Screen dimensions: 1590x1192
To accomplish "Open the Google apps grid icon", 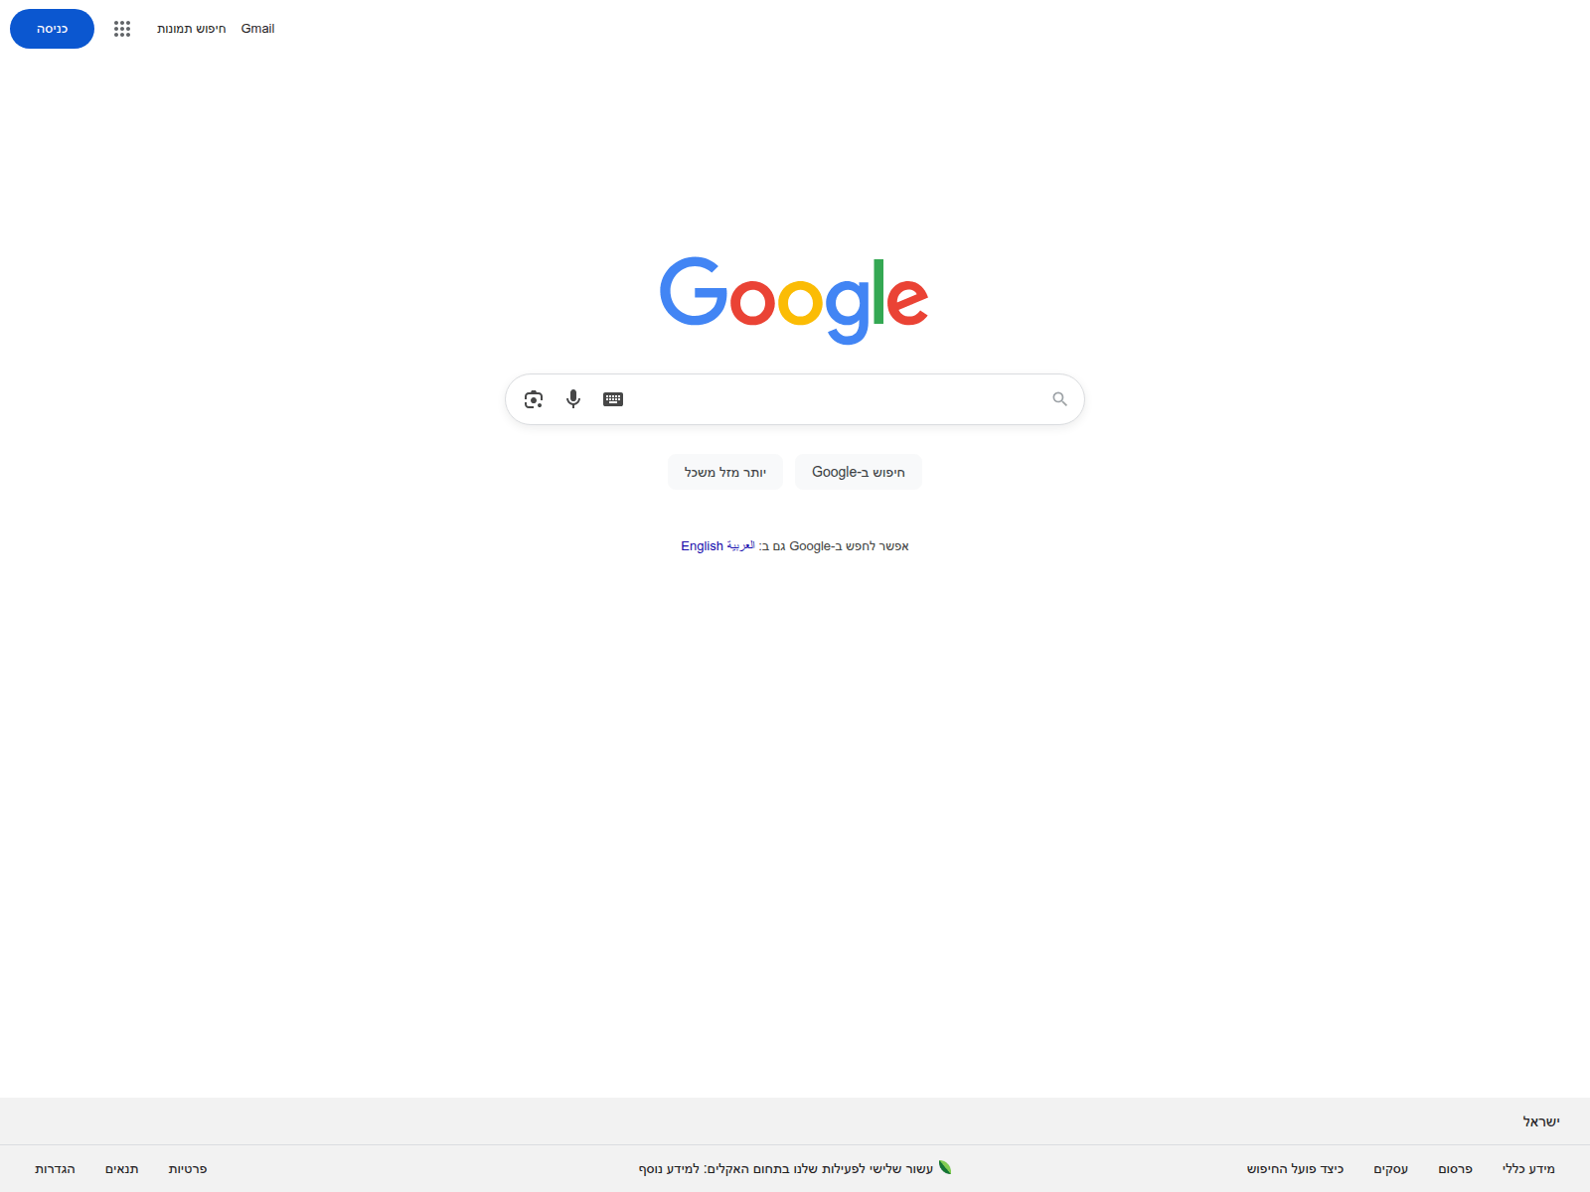I will [122, 29].
